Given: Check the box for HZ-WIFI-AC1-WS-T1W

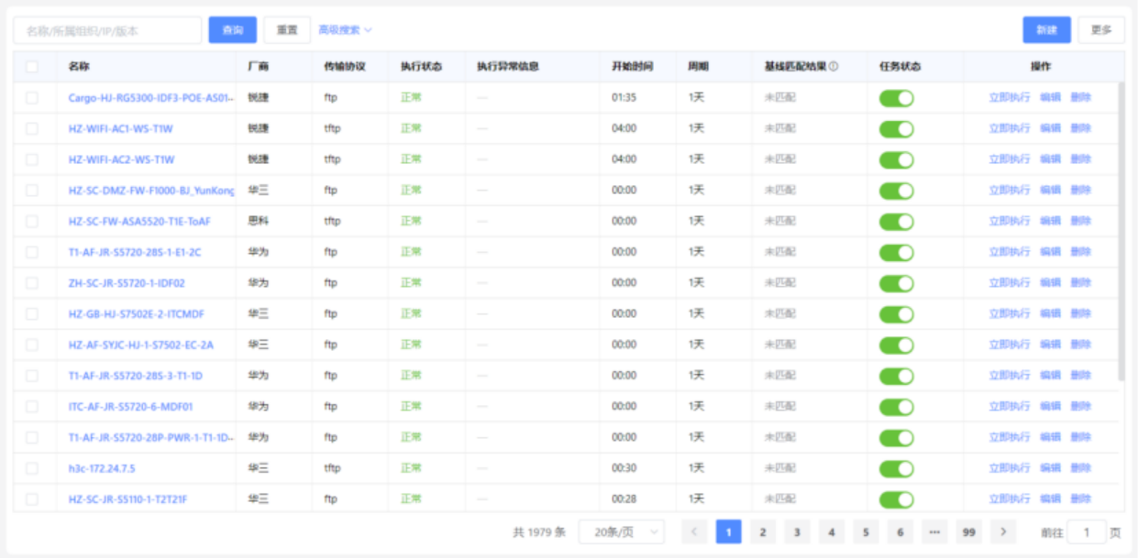Looking at the screenshot, I should (x=32, y=128).
